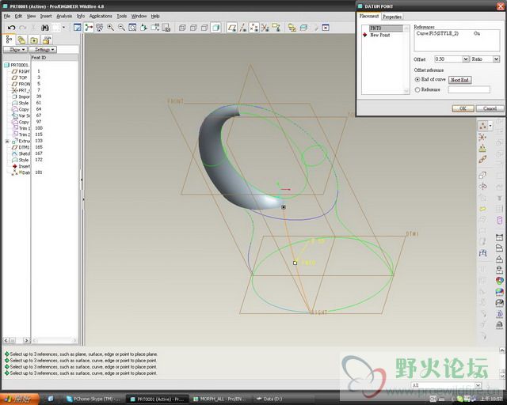
Task: Open the Help menu
Action: pyautogui.click(x=155, y=16)
